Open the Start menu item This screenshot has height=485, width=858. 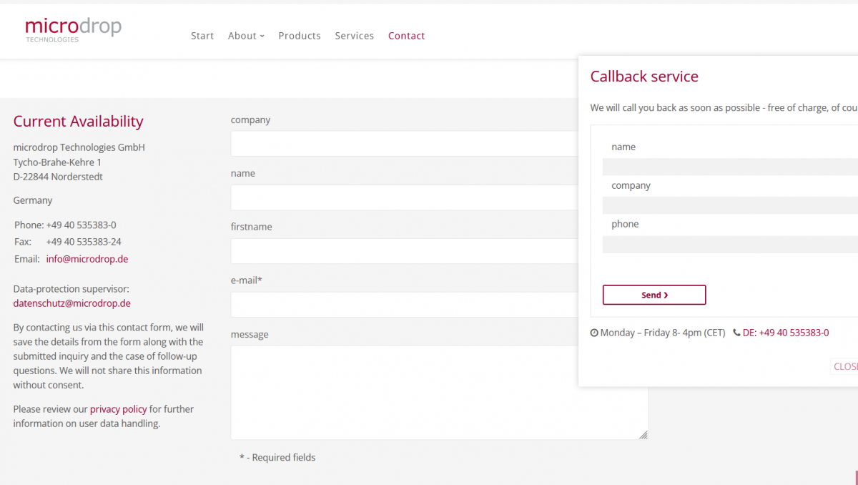coord(202,36)
